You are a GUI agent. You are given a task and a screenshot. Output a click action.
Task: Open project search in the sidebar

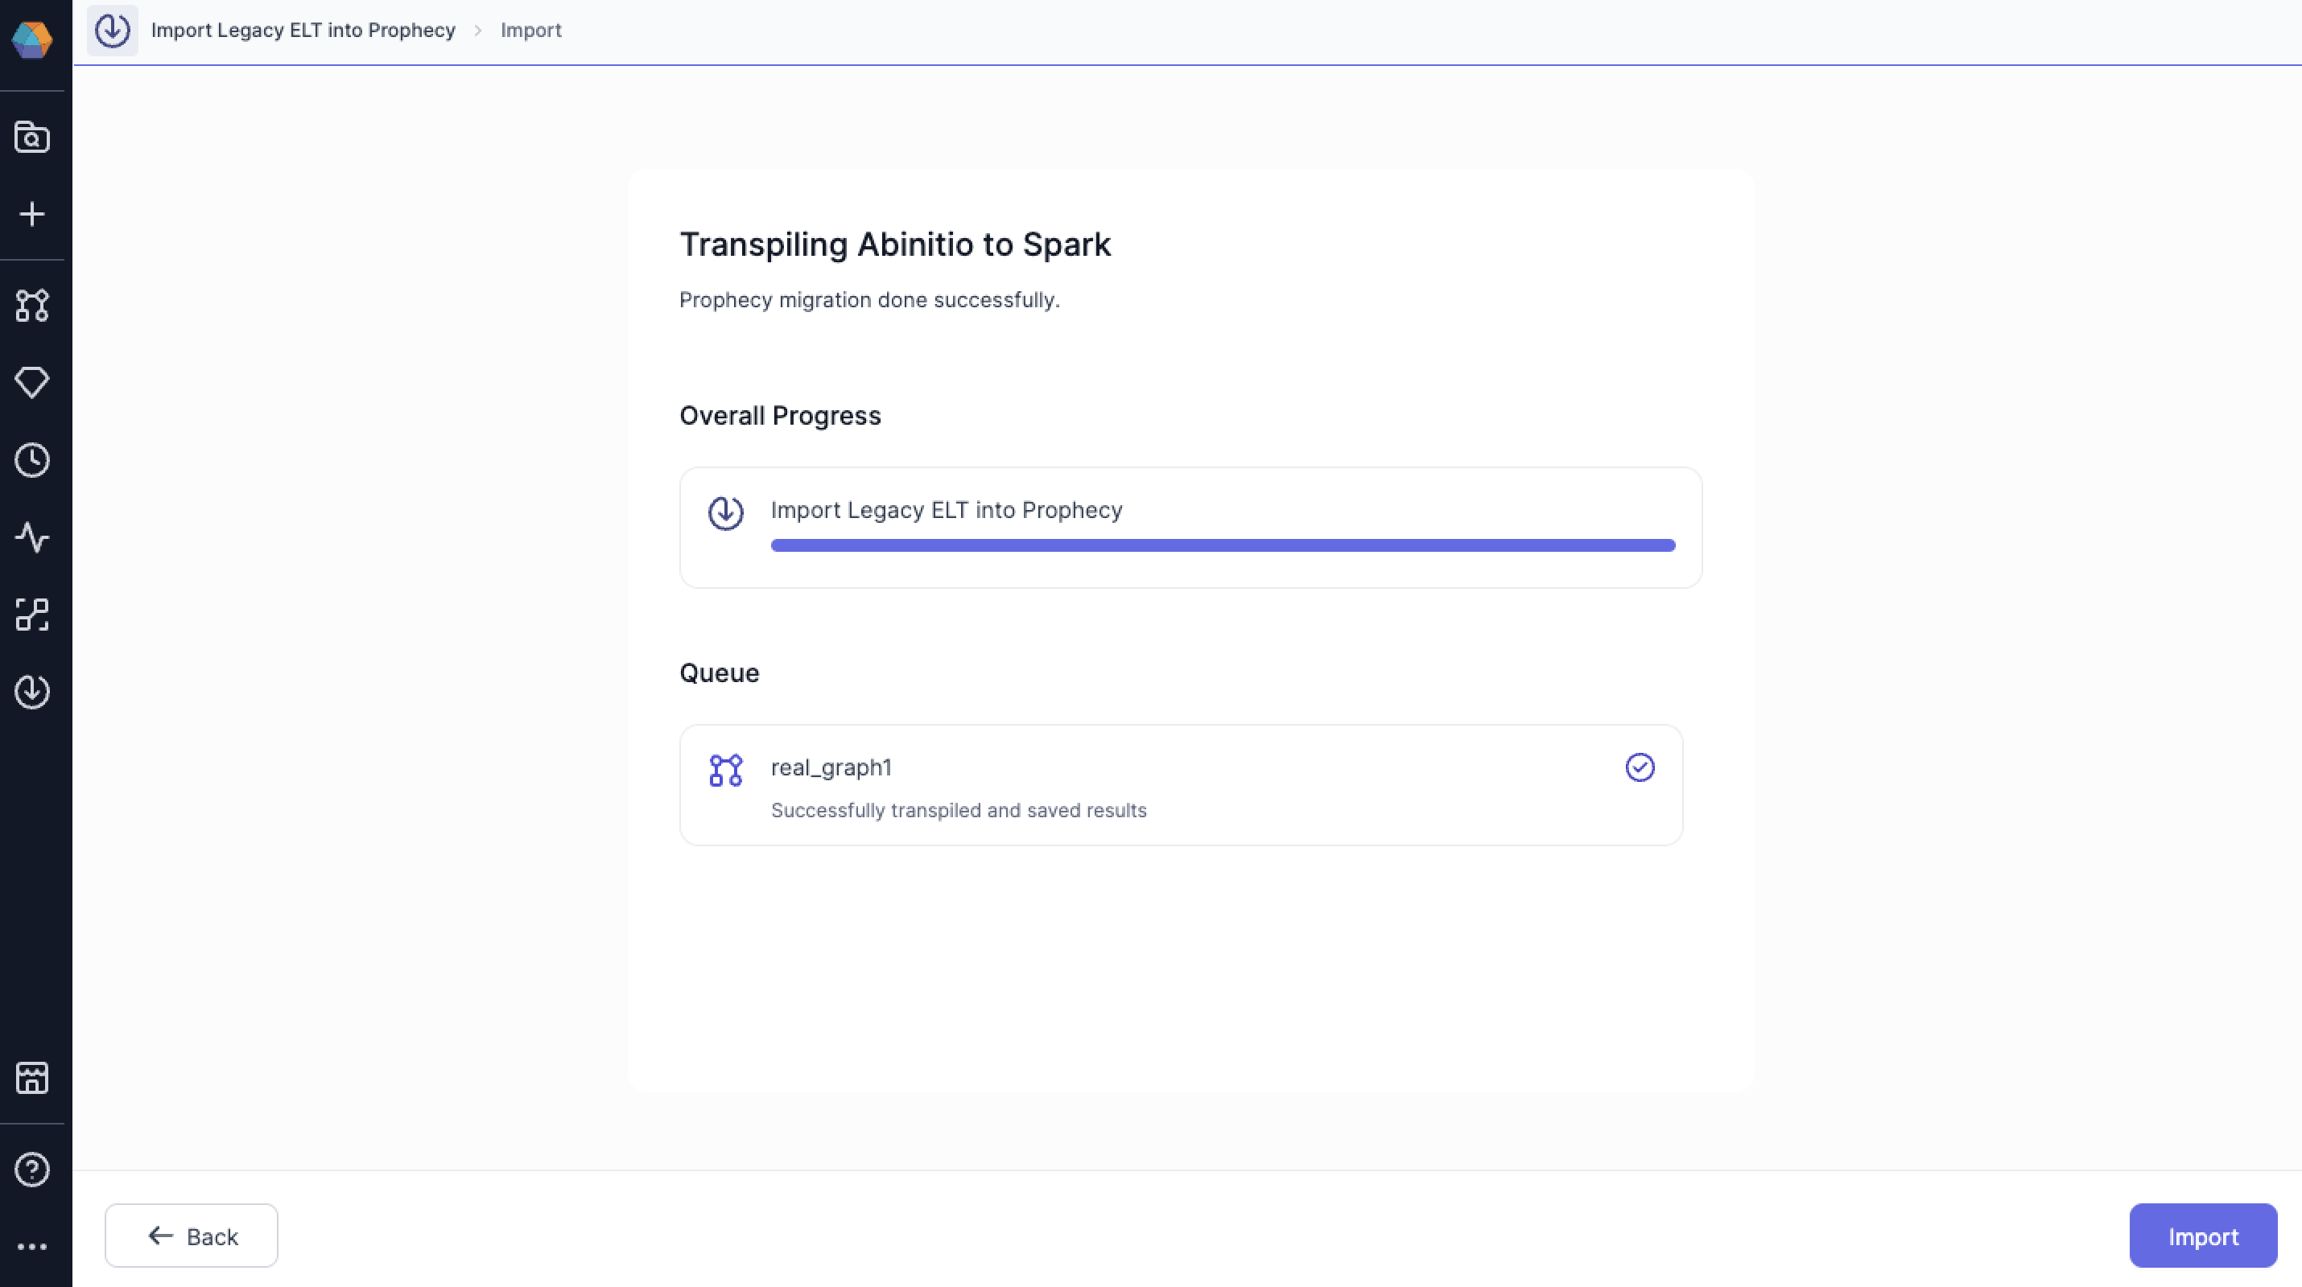tap(32, 137)
